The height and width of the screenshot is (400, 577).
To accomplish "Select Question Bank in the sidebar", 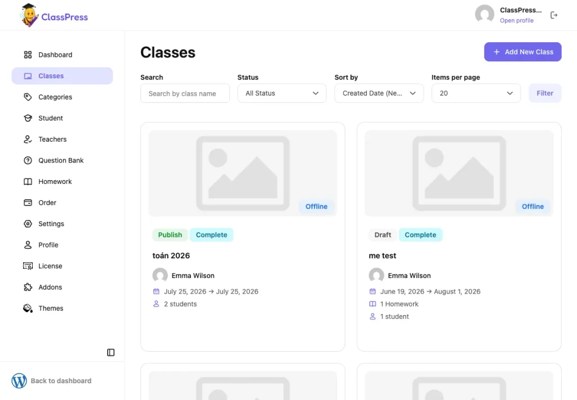I will pyautogui.click(x=62, y=160).
